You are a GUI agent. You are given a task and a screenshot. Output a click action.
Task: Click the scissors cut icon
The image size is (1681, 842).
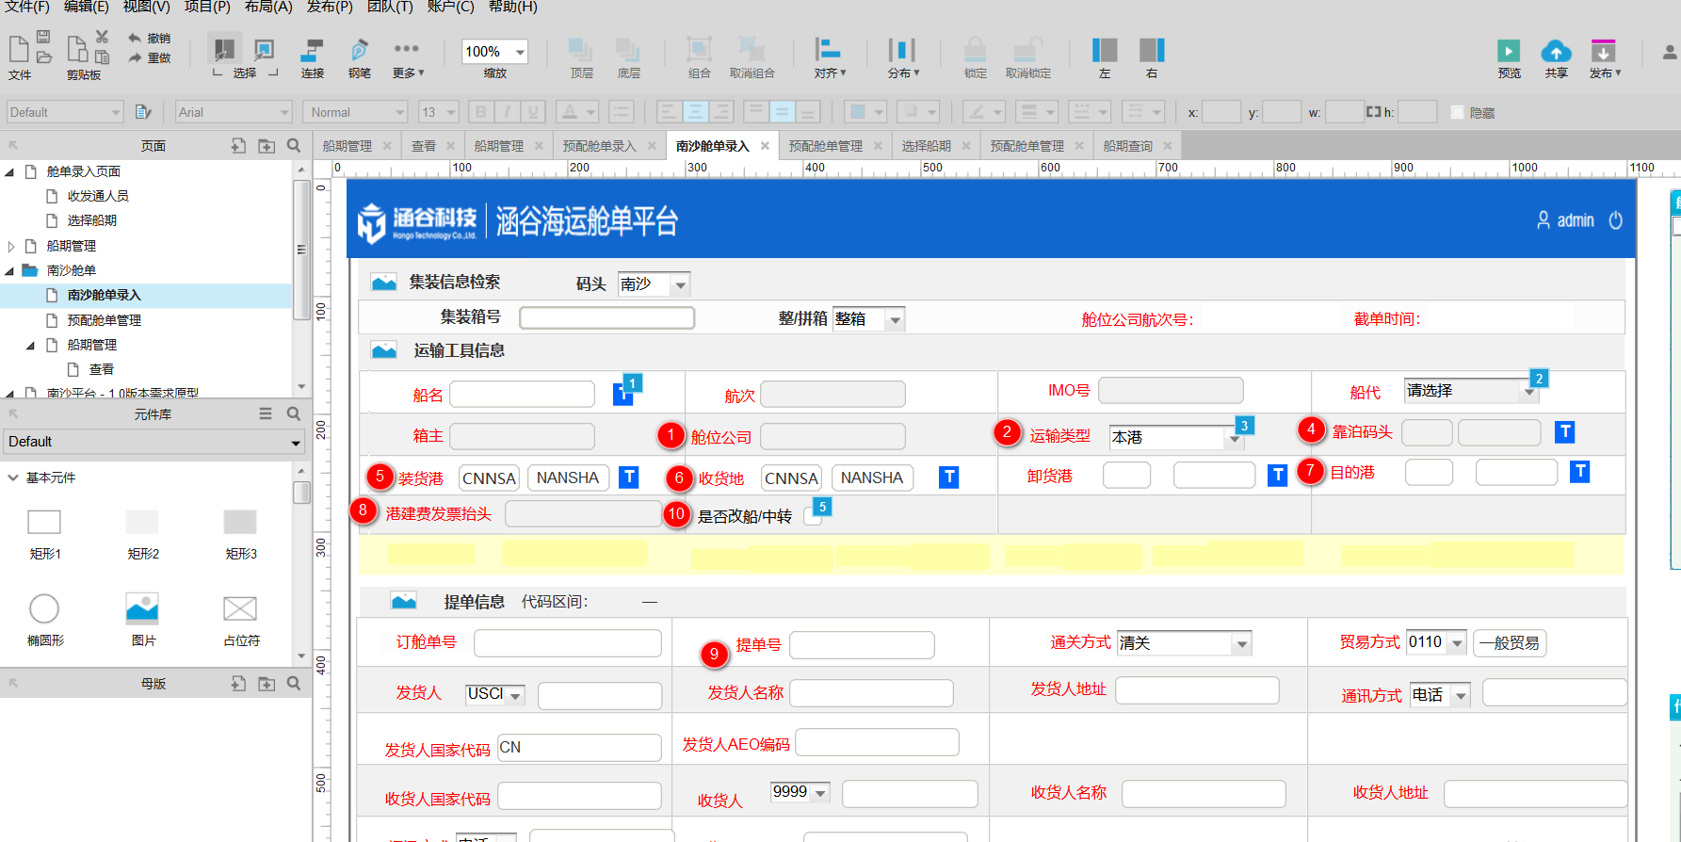point(102,37)
